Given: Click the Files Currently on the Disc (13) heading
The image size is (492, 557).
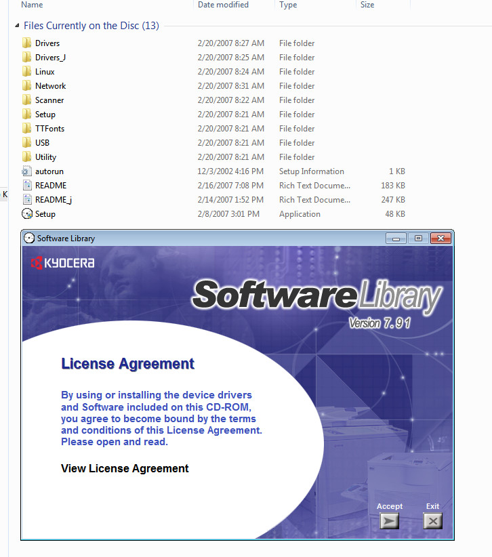Looking at the screenshot, I should coord(91,26).
